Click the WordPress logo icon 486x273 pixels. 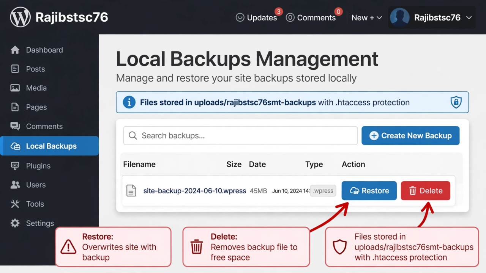[20, 17]
